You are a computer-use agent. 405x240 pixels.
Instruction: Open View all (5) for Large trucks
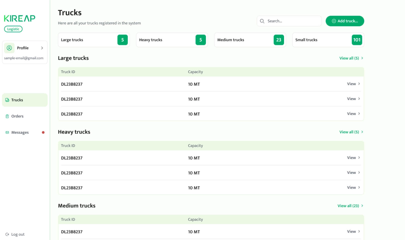pos(351,58)
